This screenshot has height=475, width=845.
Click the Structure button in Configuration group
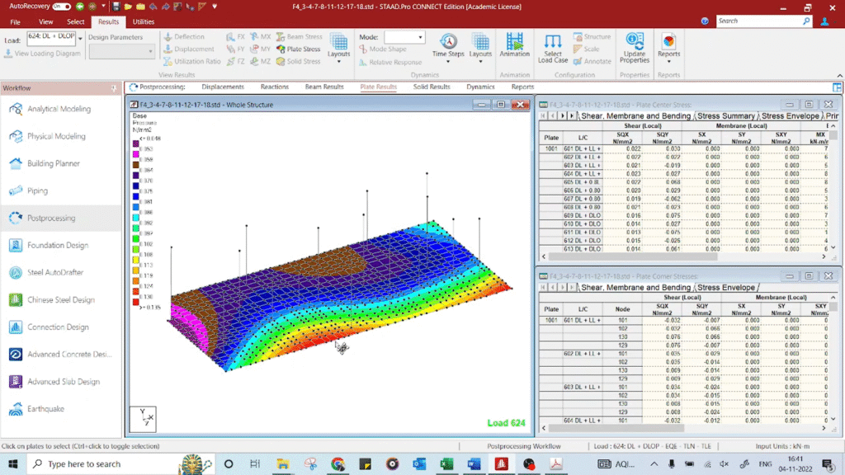592,36
